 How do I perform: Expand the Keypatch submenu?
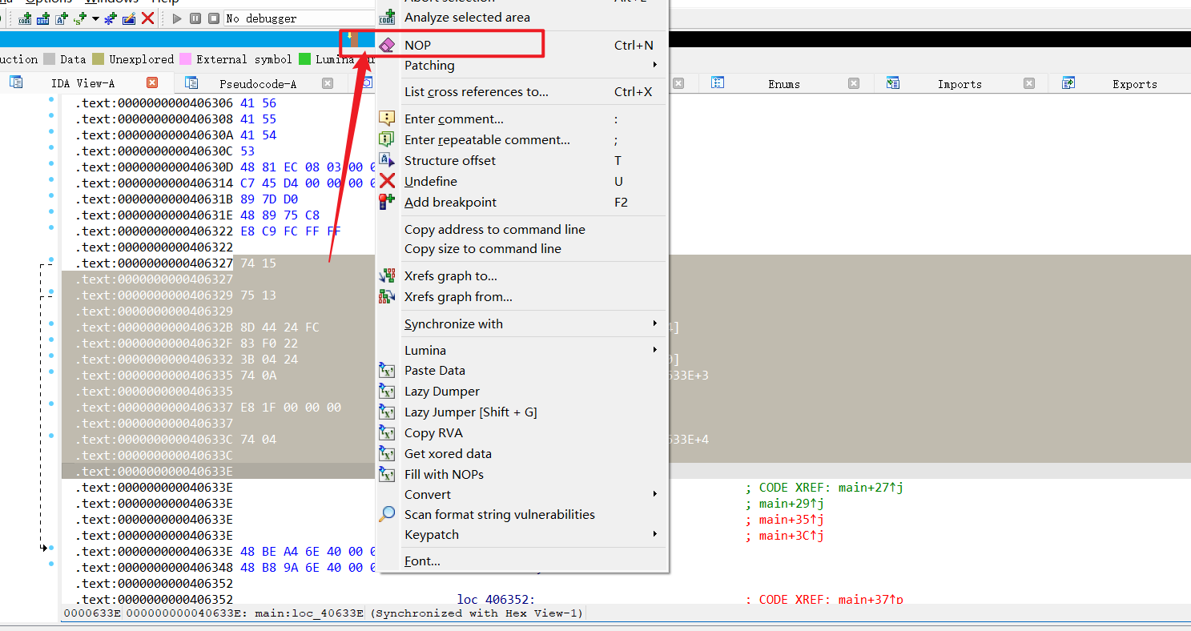click(521, 534)
